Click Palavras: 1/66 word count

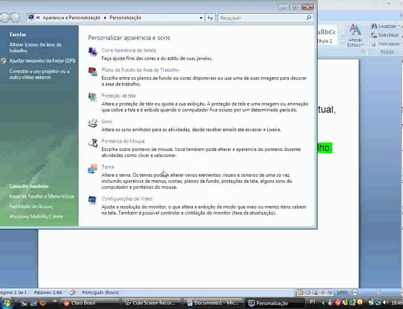(48, 292)
